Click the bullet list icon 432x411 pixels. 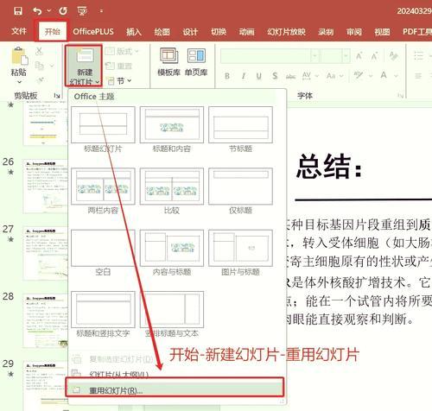coord(418,55)
